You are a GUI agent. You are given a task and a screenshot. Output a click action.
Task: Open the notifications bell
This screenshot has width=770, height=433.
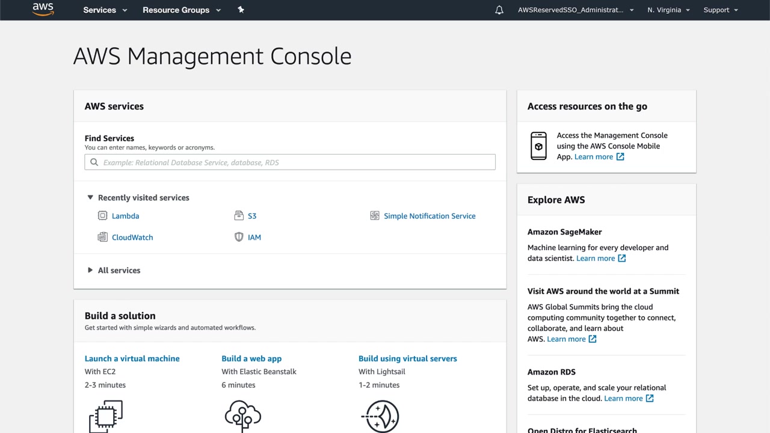click(499, 10)
